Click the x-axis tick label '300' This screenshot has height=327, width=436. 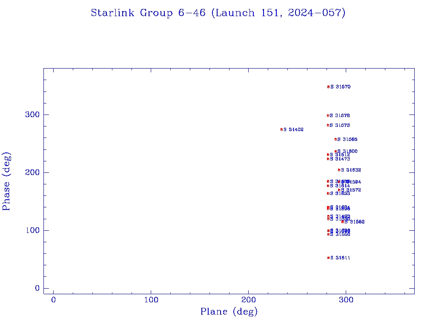pyautogui.click(x=346, y=300)
